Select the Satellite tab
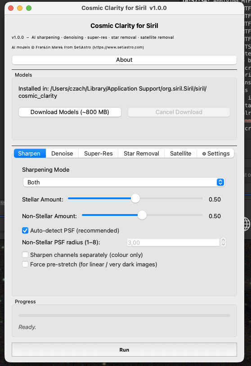The image size is (251, 366). coord(181,153)
